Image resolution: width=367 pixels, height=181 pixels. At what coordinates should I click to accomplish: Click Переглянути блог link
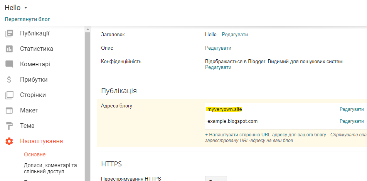(27, 19)
